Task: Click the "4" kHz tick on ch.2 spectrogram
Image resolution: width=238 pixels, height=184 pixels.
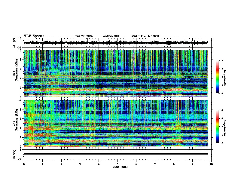Action: point(21,128)
